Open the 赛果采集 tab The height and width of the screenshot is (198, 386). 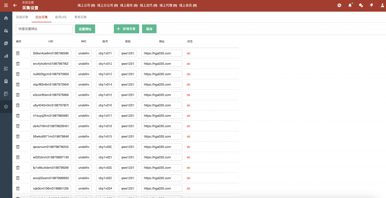coord(80,17)
